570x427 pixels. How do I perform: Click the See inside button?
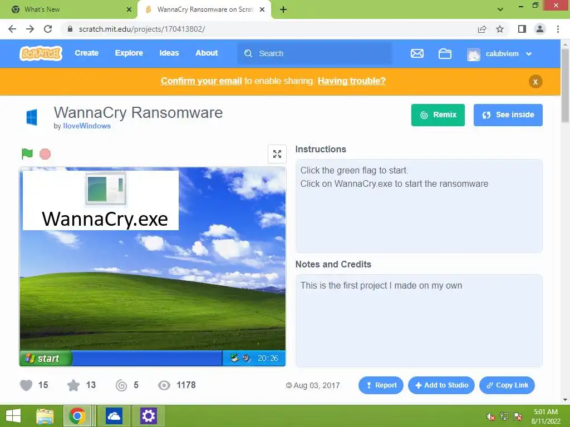[x=508, y=115]
